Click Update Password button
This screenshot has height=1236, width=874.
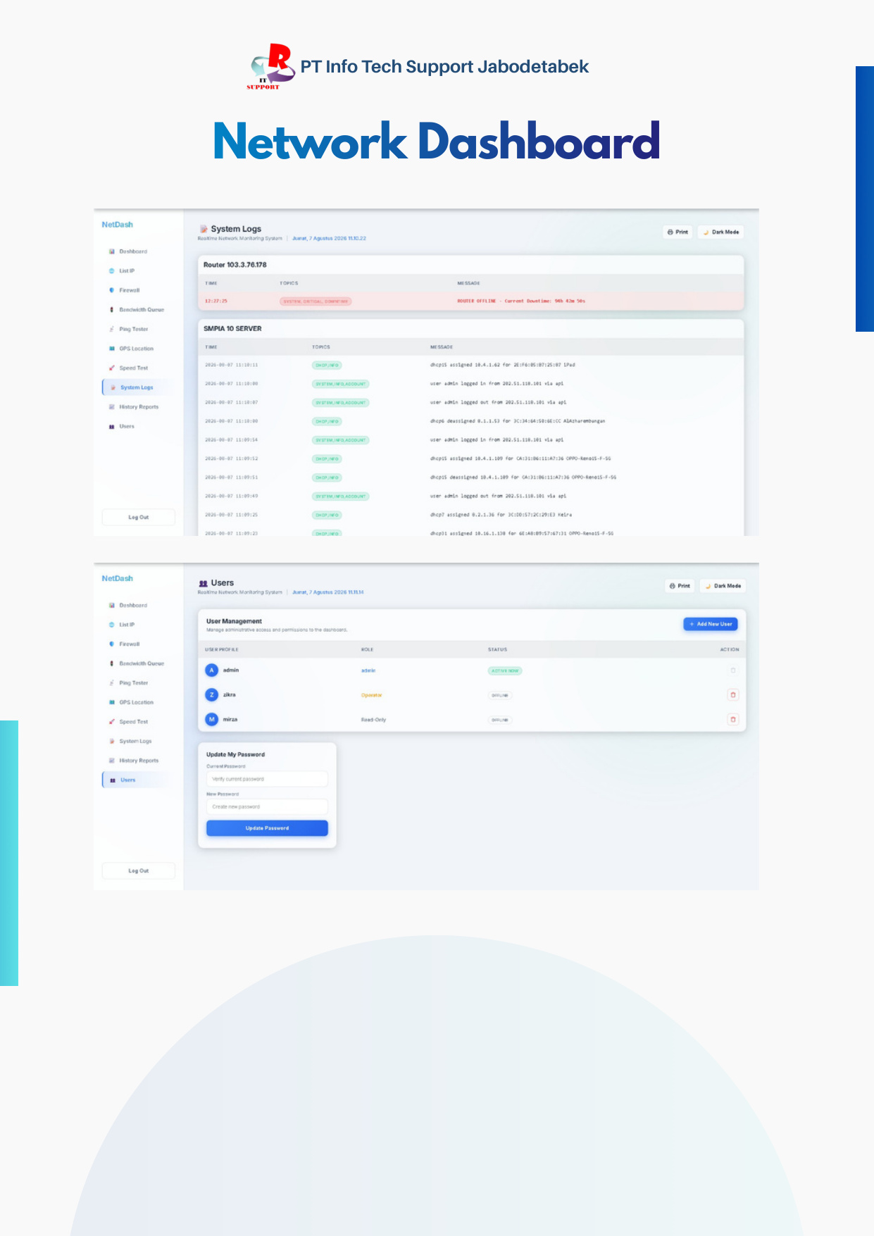click(267, 828)
